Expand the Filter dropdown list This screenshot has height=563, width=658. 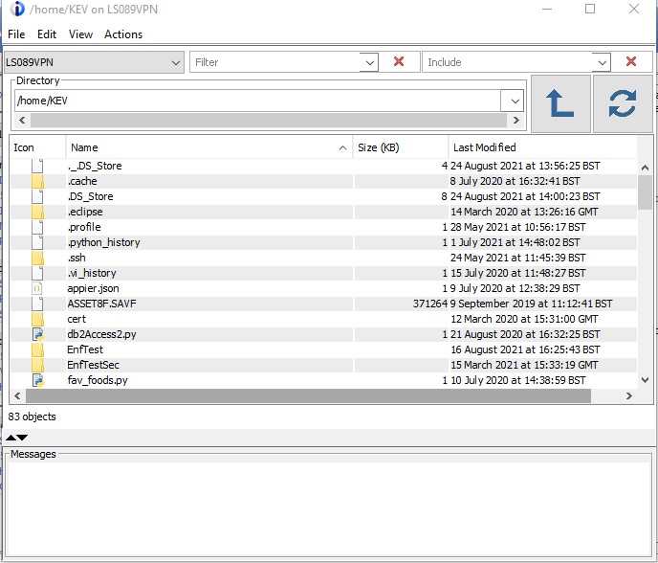369,62
